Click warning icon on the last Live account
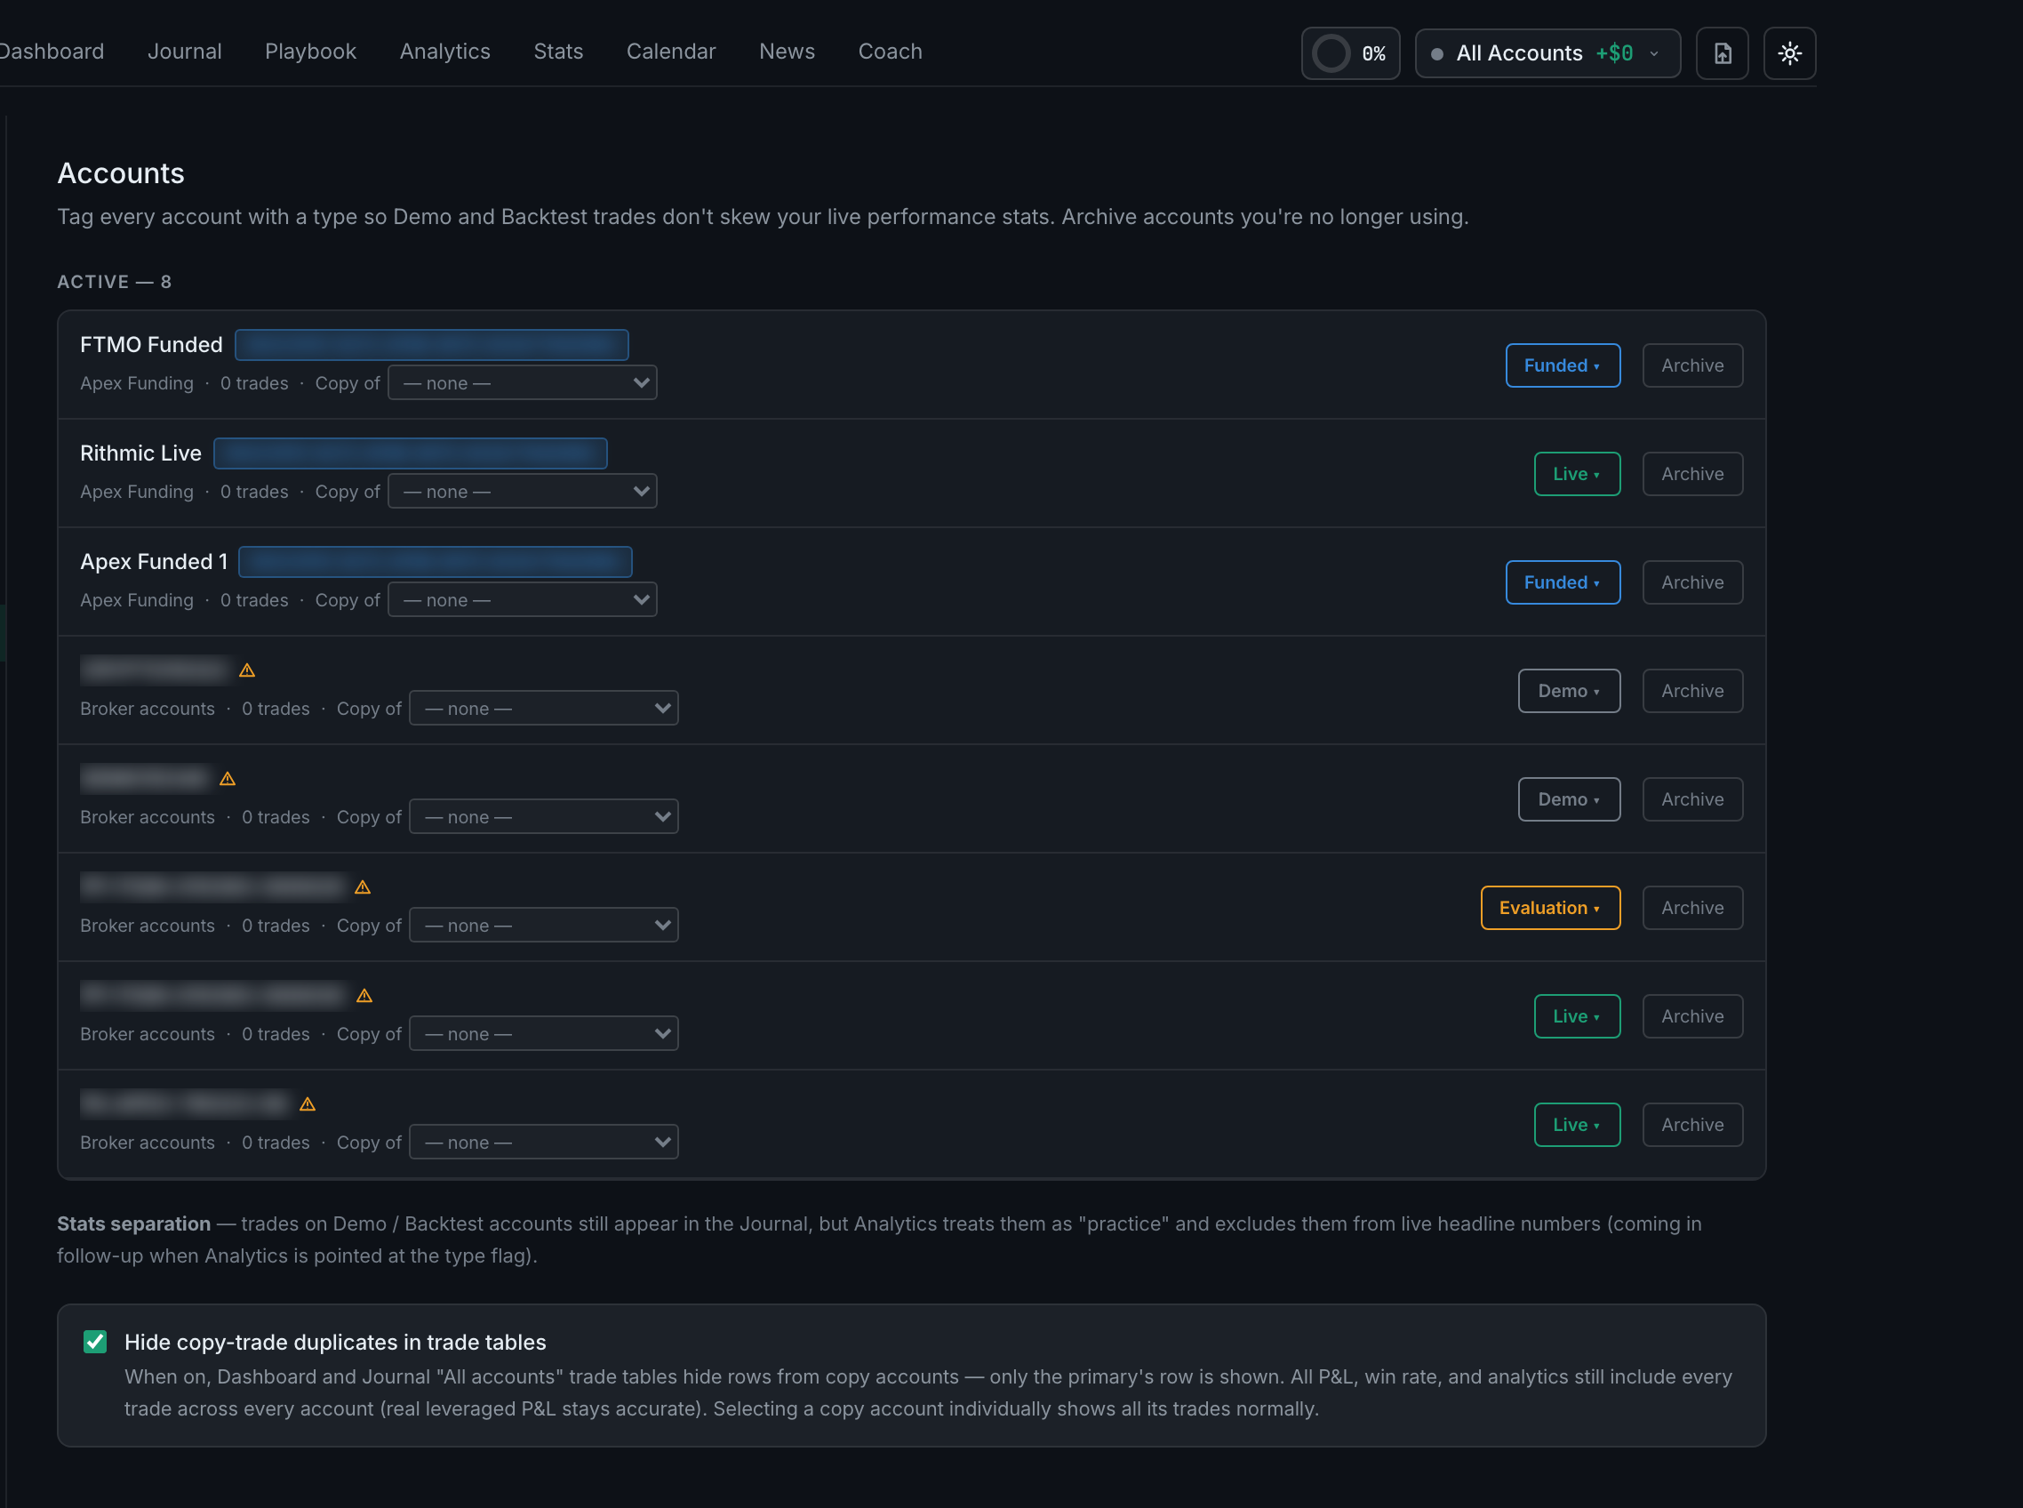 click(308, 1104)
